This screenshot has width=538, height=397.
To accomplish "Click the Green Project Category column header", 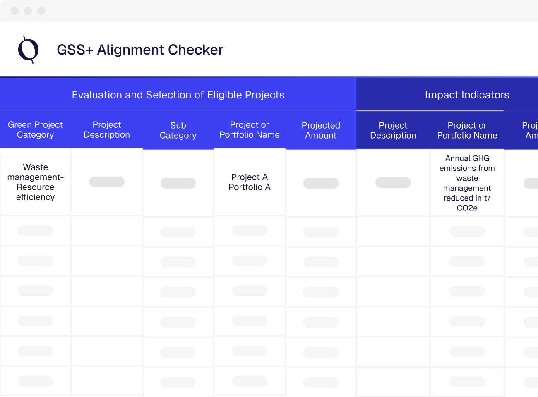I will [x=35, y=130].
